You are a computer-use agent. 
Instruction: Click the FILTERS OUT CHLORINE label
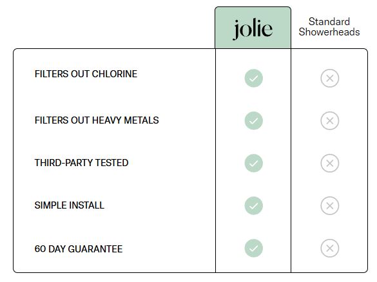pos(86,74)
